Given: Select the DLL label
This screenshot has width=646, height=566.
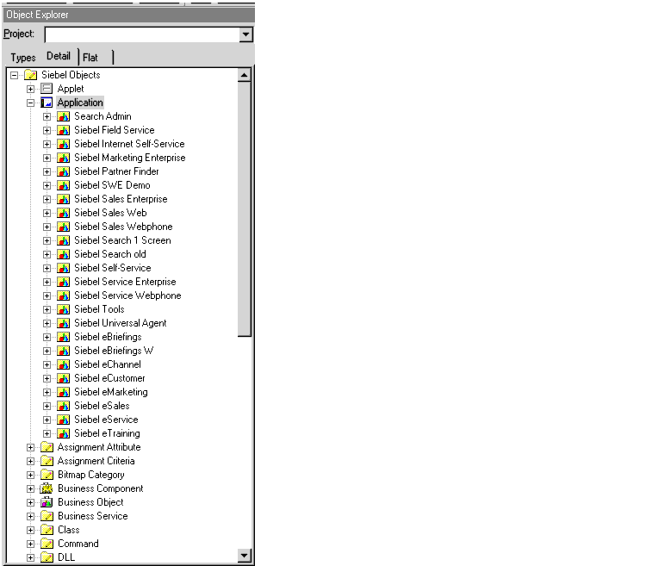Looking at the screenshot, I should pos(66,557).
